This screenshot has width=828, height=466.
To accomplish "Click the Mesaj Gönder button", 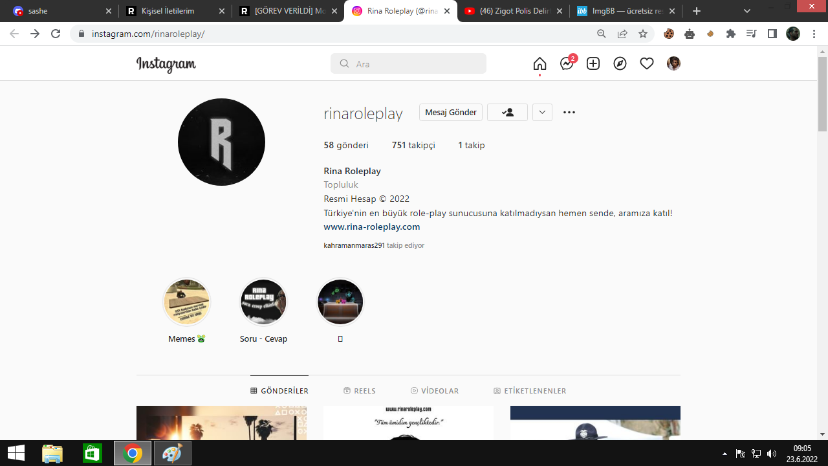I will tap(451, 112).
